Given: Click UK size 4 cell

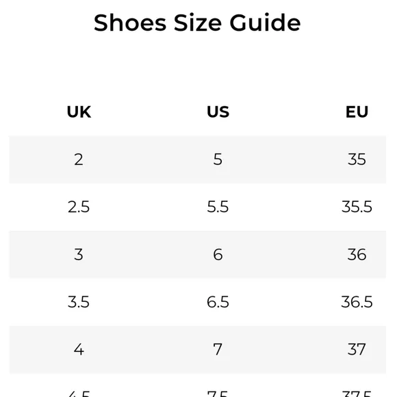Looking at the screenshot, I should (x=79, y=349).
